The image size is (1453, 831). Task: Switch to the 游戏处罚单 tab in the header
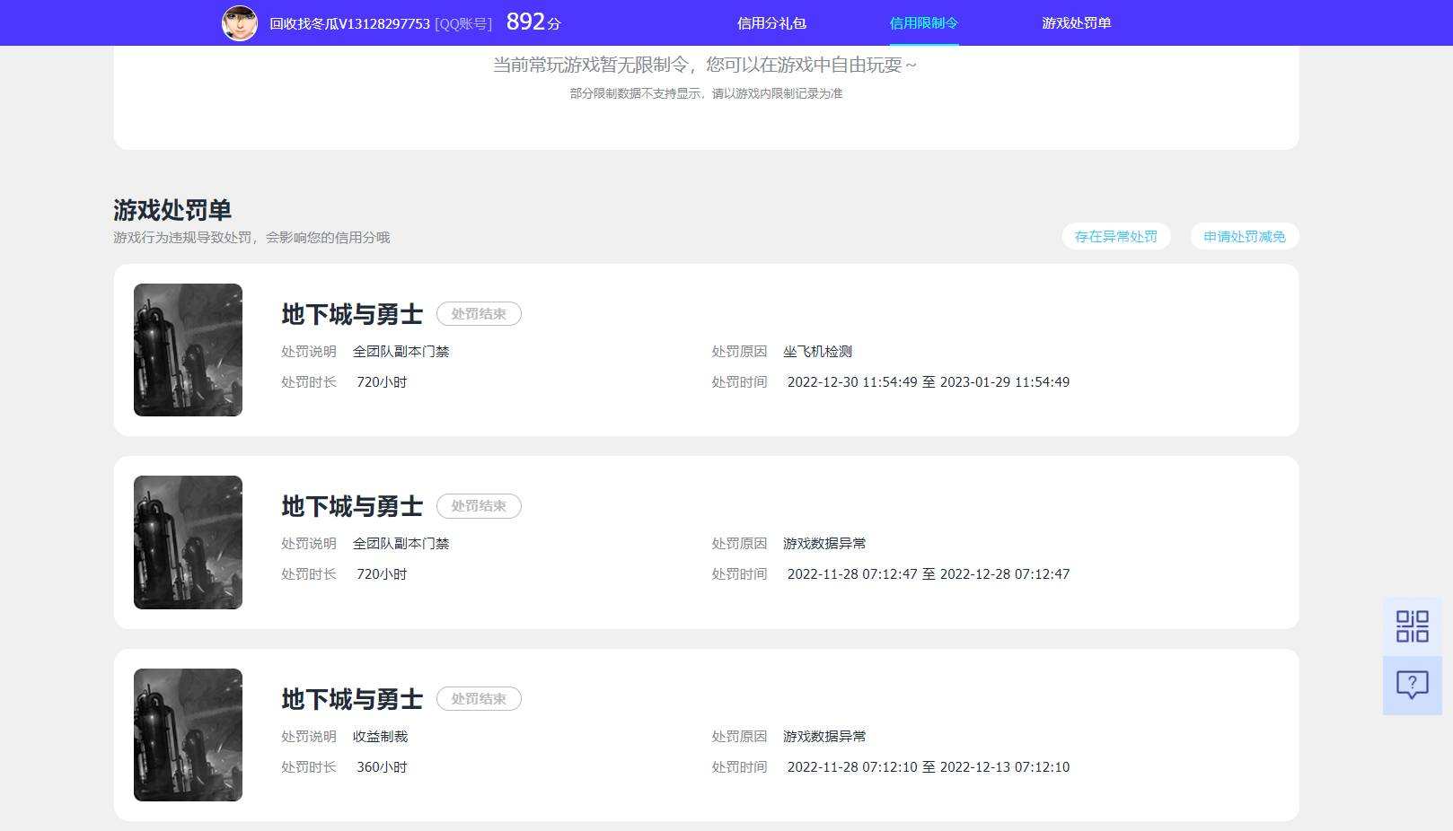click(1076, 23)
